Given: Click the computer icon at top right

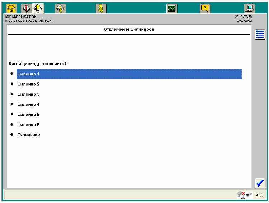Looking at the screenshot, I should [x=249, y=8].
